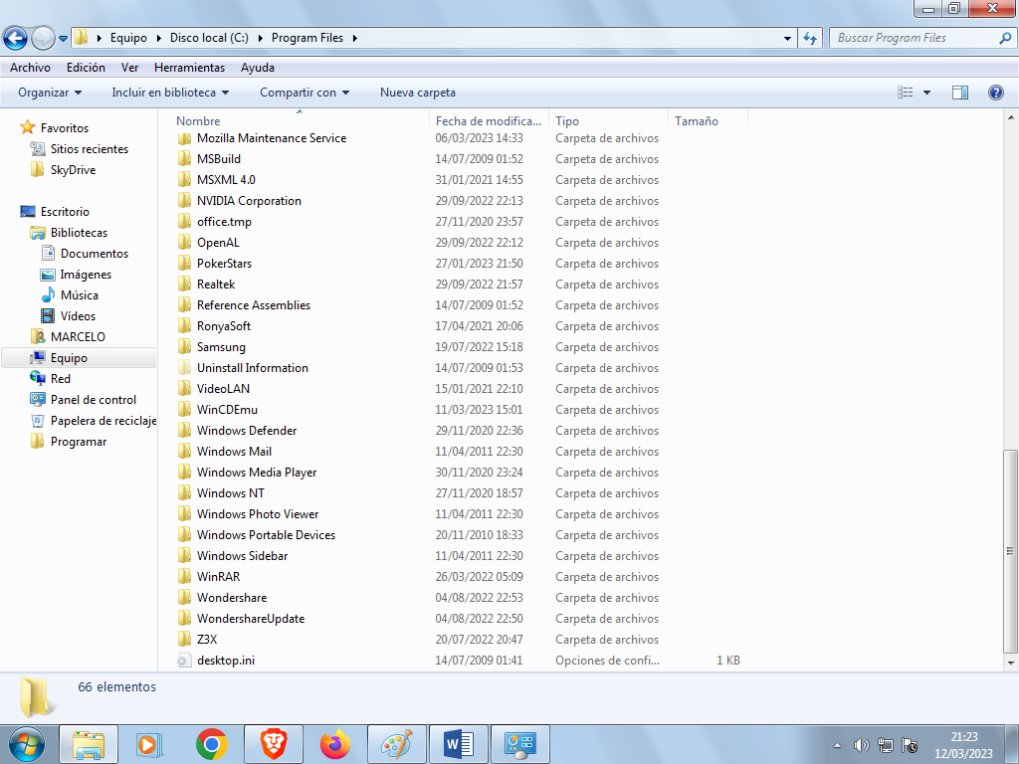Sort by the Tamaño column header
The width and height of the screenshot is (1019, 764).
pyautogui.click(x=709, y=120)
